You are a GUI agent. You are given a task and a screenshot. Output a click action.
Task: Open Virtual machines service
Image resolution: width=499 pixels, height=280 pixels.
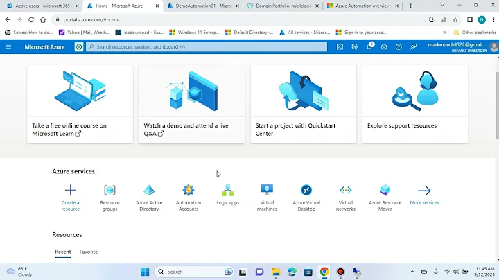tap(267, 198)
